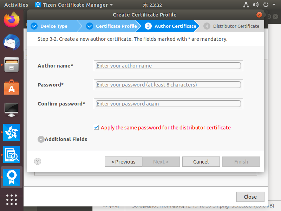Select the Certificate Manager ribbon dock icon
The height and width of the screenshot is (211, 281).
(12, 177)
